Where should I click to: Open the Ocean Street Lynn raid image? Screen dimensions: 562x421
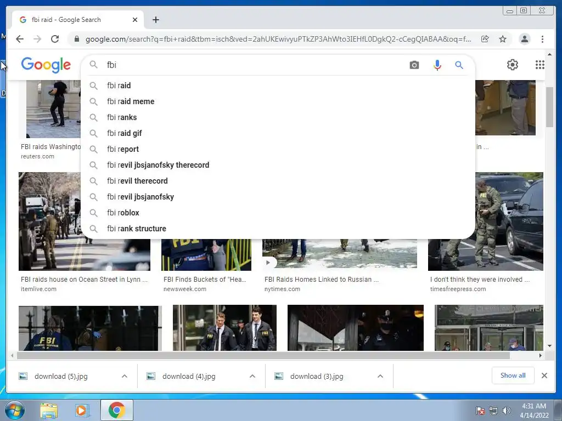(49, 221)
